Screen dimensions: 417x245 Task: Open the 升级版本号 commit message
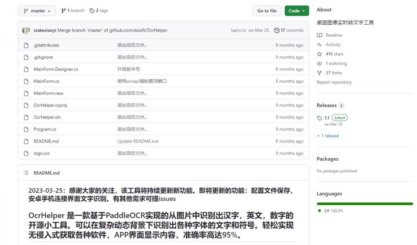pyautogui.click(x=129, y=69)
